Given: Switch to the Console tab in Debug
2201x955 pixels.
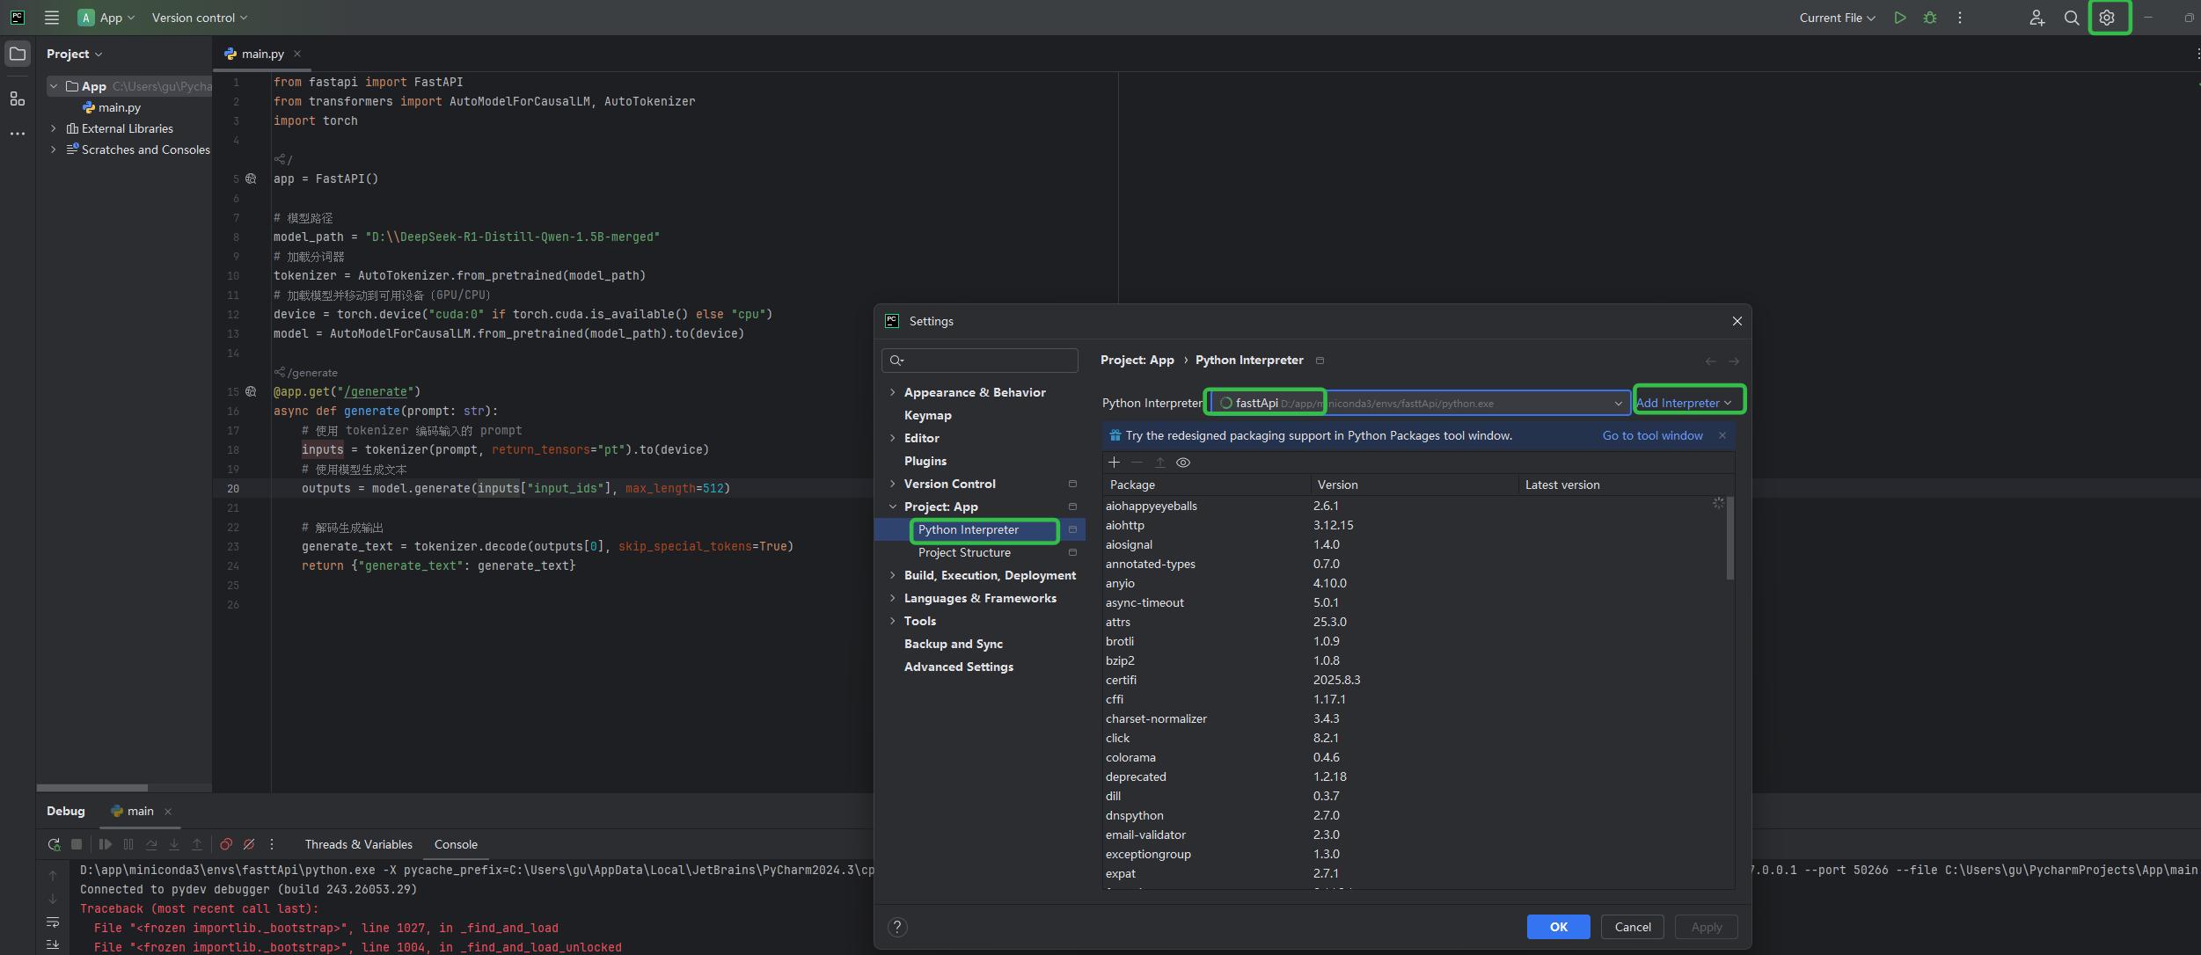Looking at the screenshot, I should (456, 844).
